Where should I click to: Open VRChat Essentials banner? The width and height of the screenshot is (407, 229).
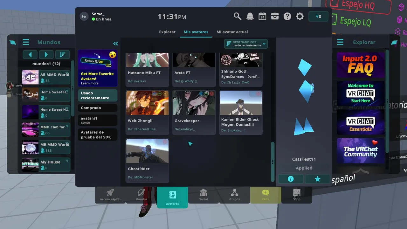click(361, 122)
